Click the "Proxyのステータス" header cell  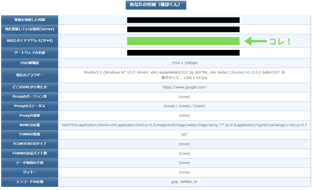click(30, 106)
